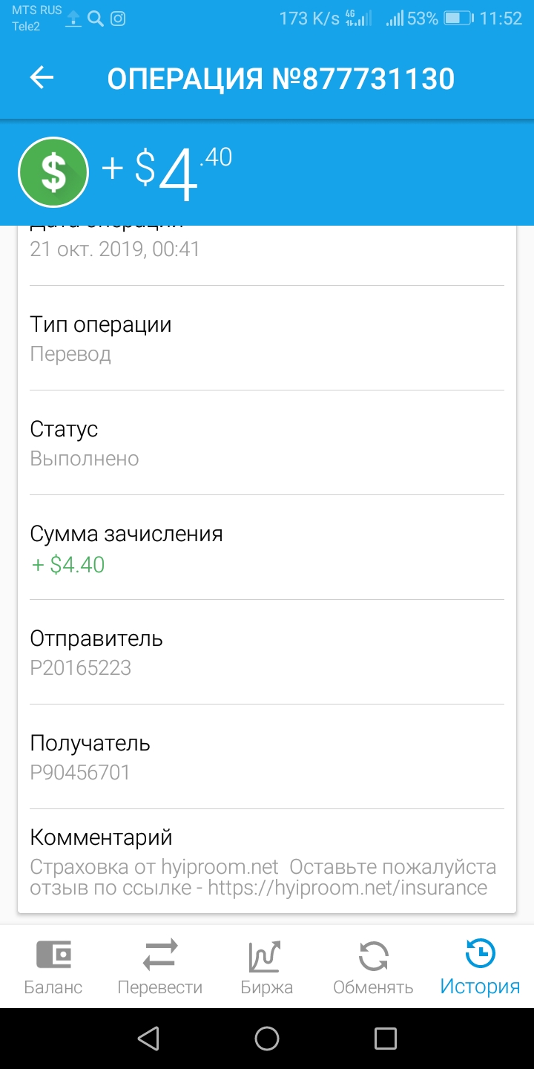Tap the Обменять refresh arrows icon
This screenshot has width=534, height=1069.
tap(373, 956)
